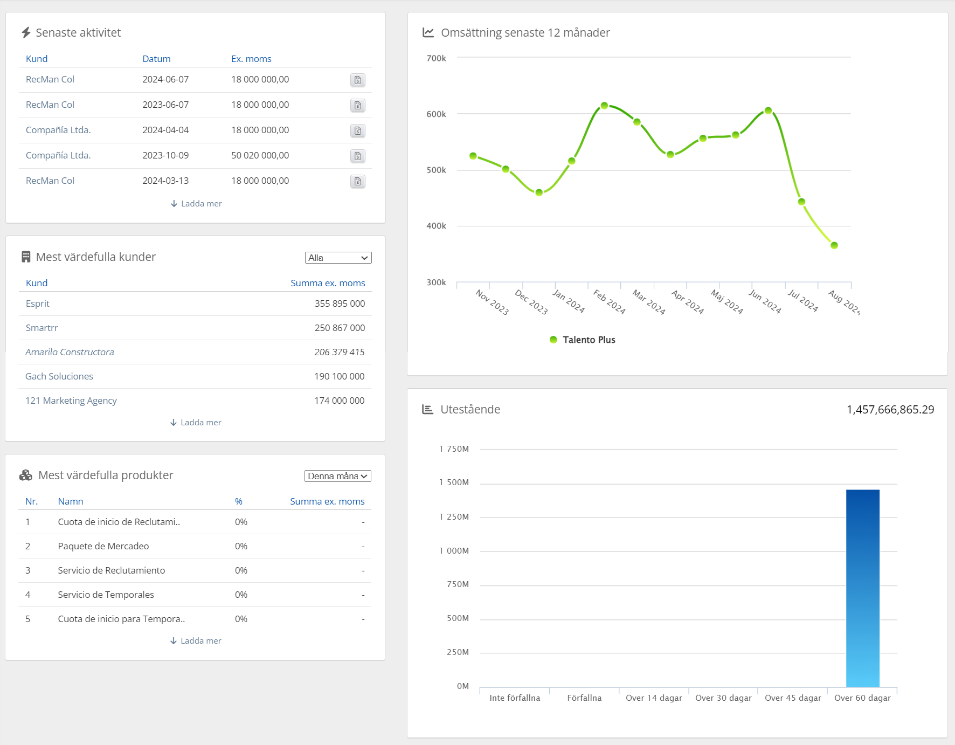The width and height of the screenshot is (955, 745).
Task: Click document icon for Compañía Ltda. 2024-04-04
Action: (357, 130)
